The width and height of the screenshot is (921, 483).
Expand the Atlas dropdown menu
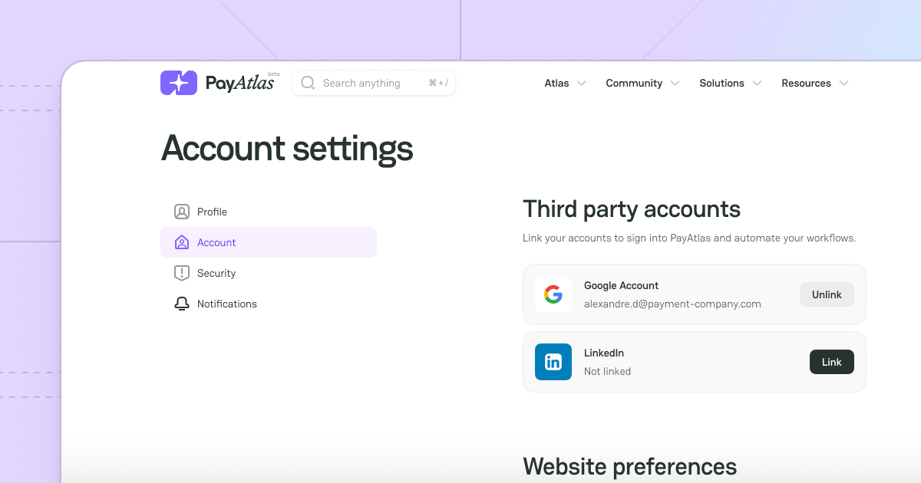pyautogui.click(x=581, y=83)
